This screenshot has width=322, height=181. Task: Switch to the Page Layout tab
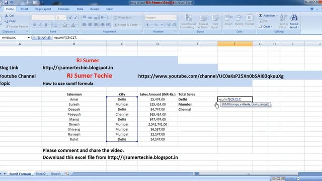pyautogui.click(x=43, y=9)
